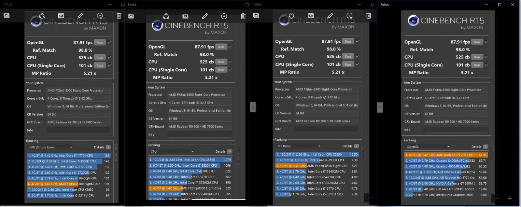
Task: Toggle OpenGL checkbox in OpenGL ranking window
Action: [x=486, y=42]
